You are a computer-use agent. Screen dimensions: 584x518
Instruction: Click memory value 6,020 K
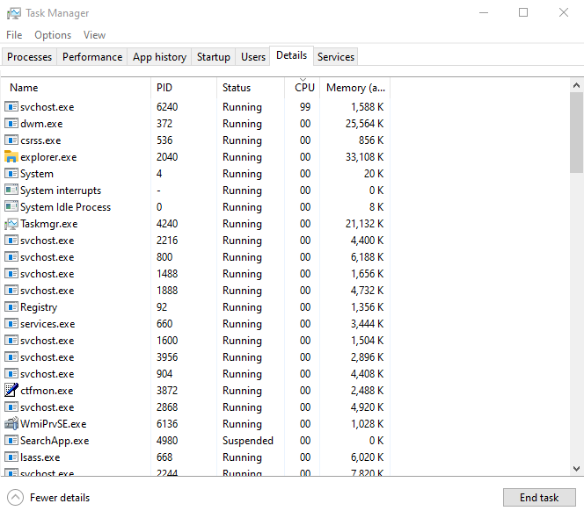(368, 457)
